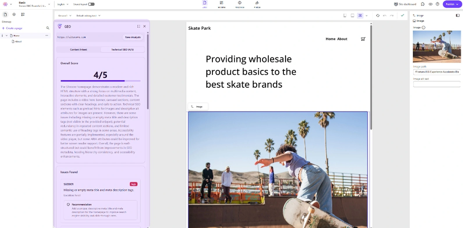The width and height of the screenshot is (463, 228).
Task: Select mobile device preview icon
Action: [x=345, y=16]
